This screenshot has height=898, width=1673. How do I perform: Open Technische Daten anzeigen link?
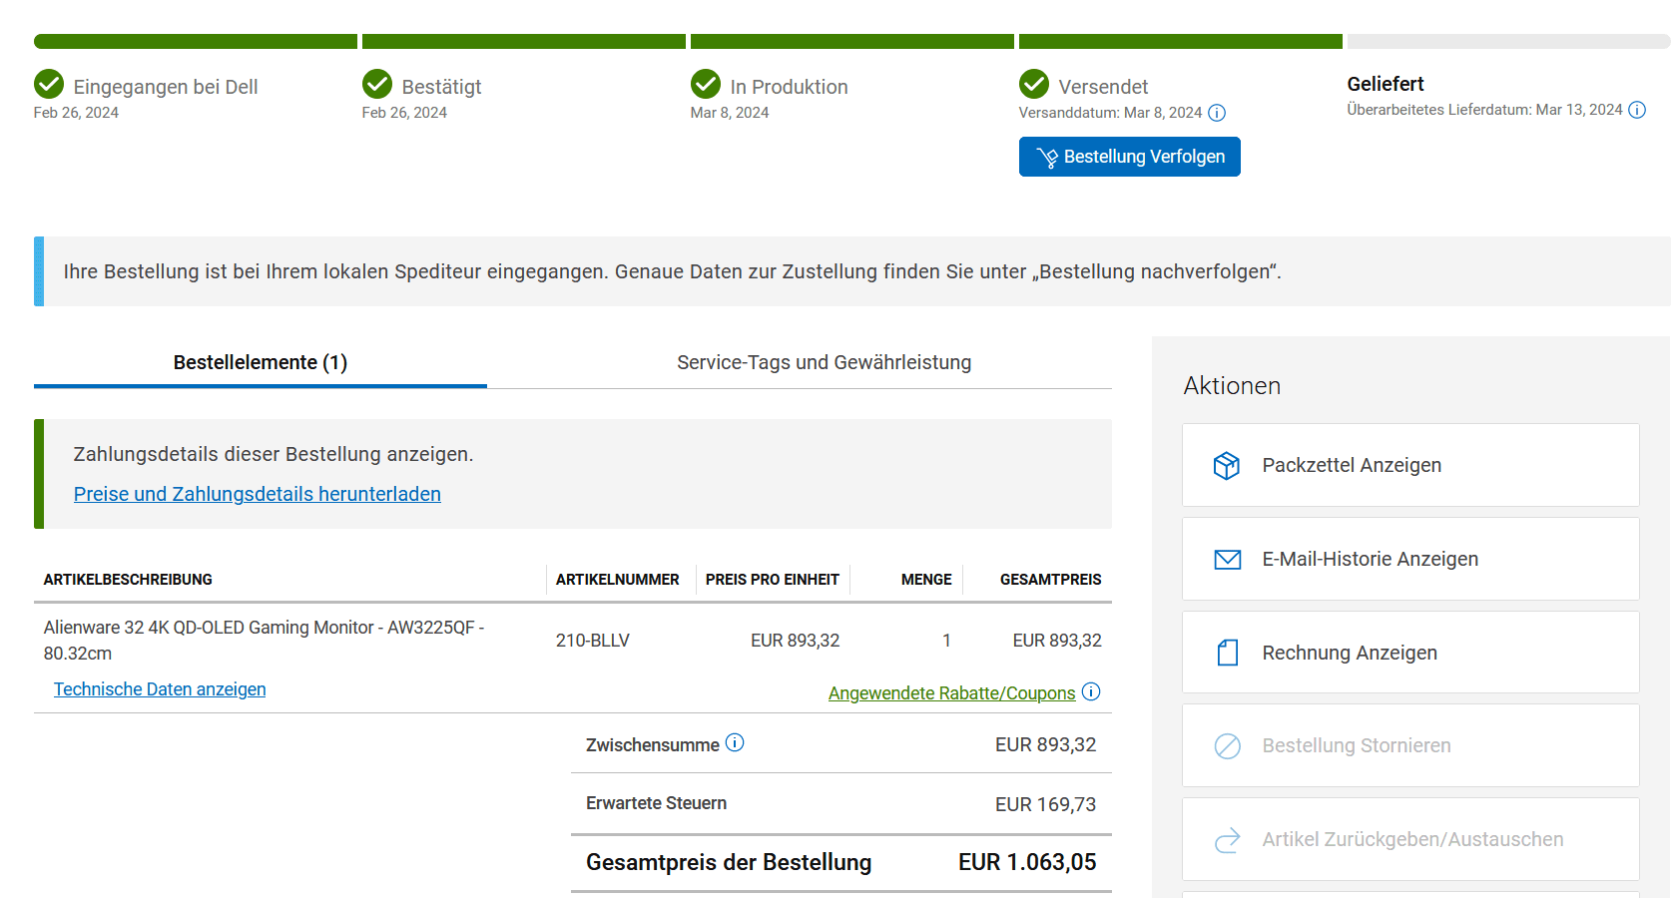pos(160,689)
